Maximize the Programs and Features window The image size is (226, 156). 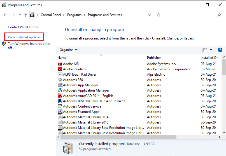(x=207, y=5)
